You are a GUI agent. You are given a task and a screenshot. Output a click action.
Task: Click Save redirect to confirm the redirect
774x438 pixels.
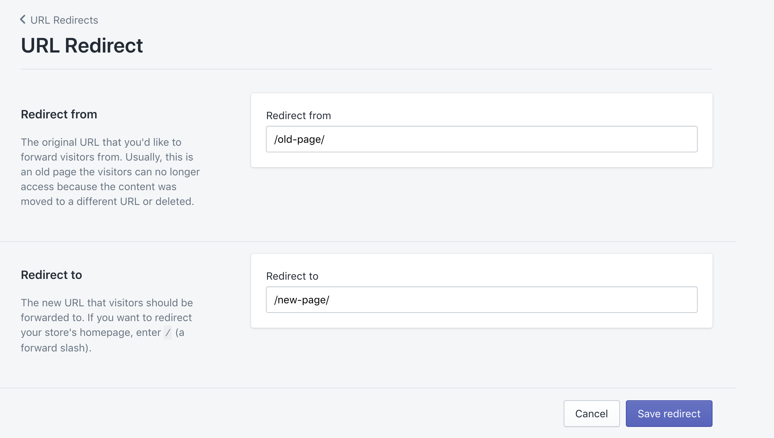(668, 413)
